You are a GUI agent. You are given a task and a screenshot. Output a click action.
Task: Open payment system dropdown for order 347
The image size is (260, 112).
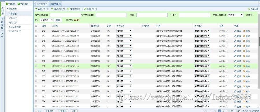click(202, 36)
